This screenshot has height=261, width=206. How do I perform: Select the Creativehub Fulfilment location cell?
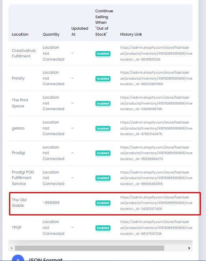tap(24, 53)
